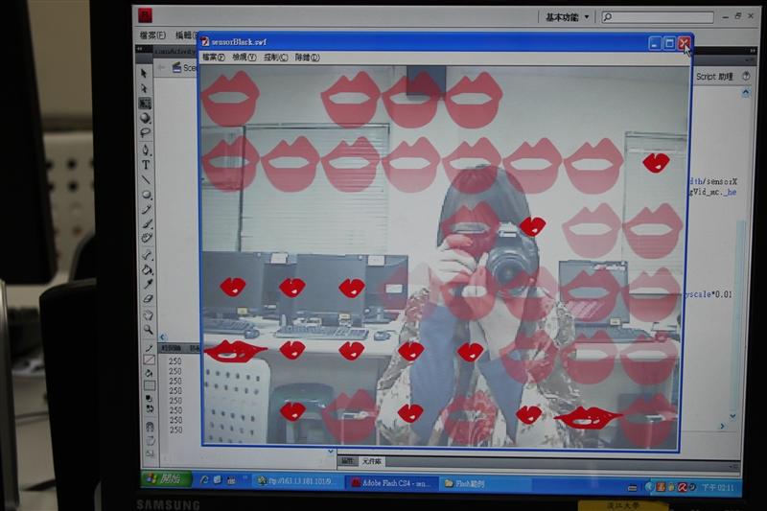Click the search field in title bar
Image resolution: width=767 pixels, height=511 pixels.
point(662,17)
